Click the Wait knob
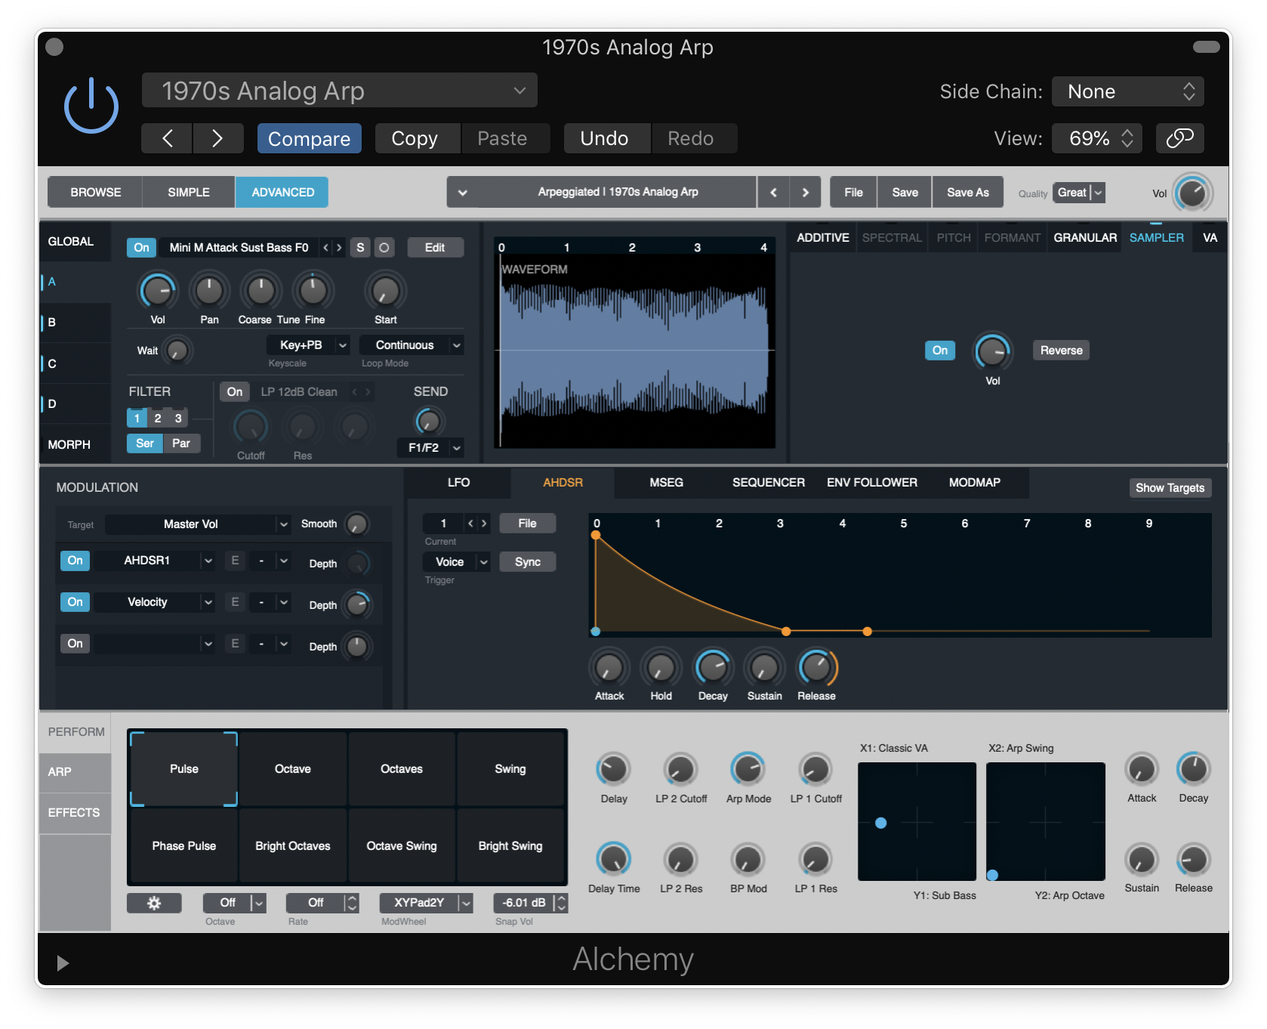 [177, 351]
